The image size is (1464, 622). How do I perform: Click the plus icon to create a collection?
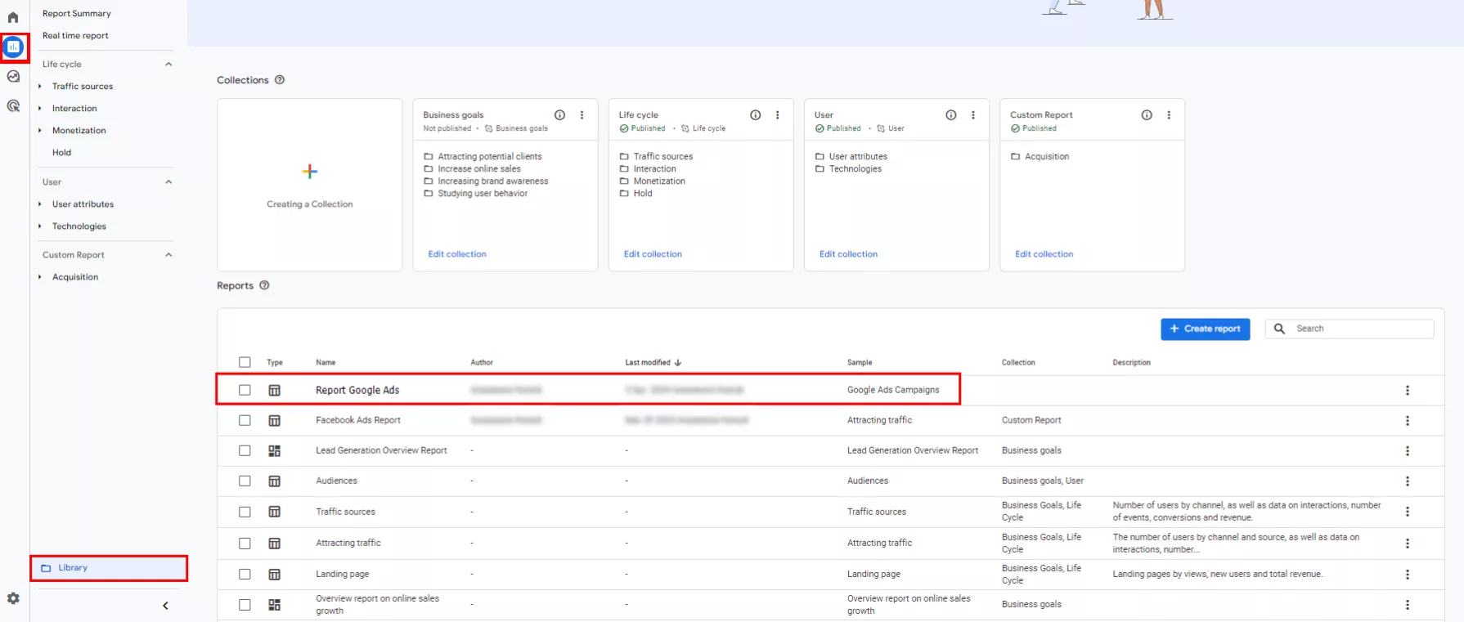310,172
